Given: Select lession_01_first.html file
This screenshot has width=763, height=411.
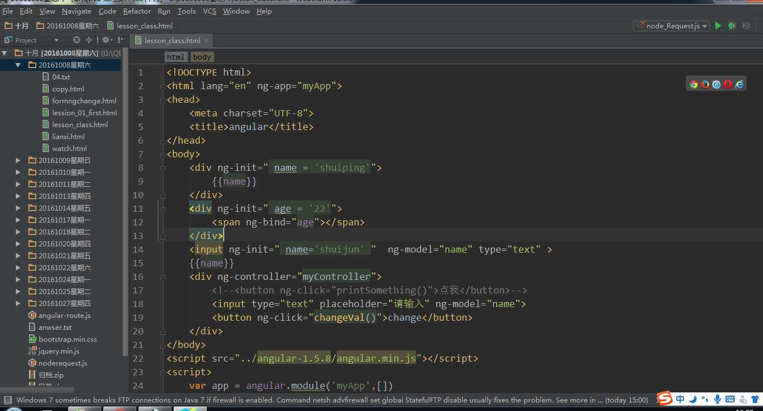Looking at the screenshot, I should (x=84, y=112).
